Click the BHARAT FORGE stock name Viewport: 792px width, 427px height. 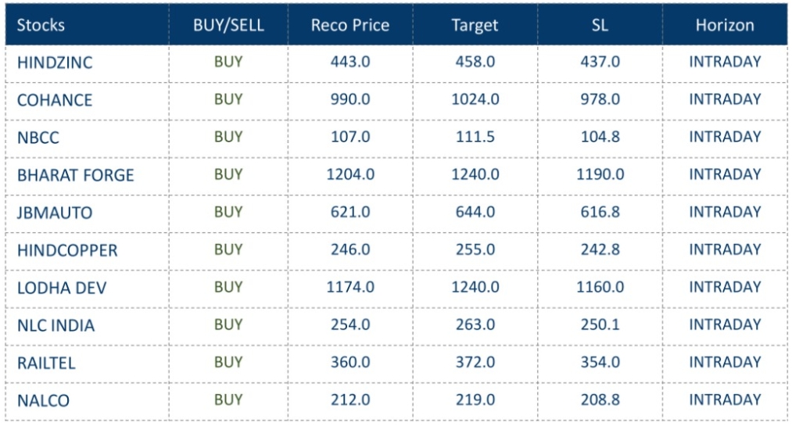coord(76,175)
